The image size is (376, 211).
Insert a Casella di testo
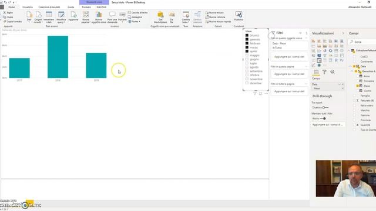click(x=137, y=12)
